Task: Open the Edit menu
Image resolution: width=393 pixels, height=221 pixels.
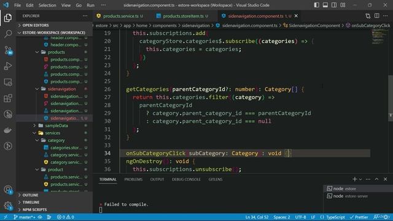Action: 29,5
